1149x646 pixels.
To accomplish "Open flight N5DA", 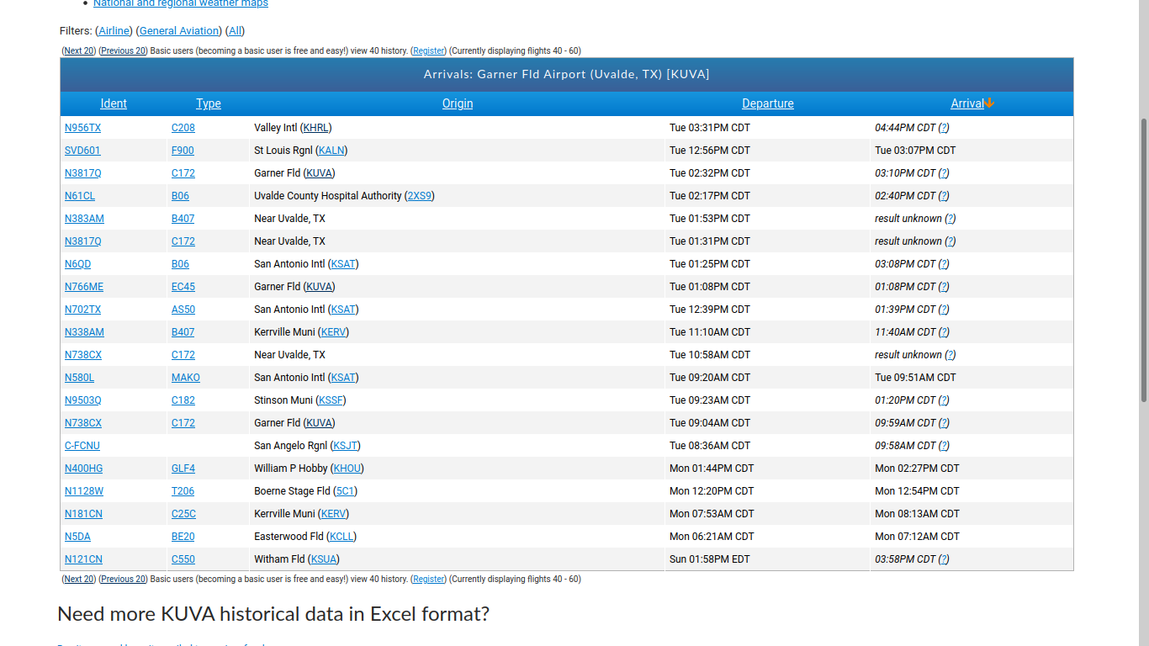I will pyautogui.click(x=77, y=537).
